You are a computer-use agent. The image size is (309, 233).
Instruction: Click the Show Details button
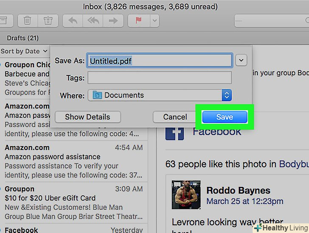pos(88,117)
